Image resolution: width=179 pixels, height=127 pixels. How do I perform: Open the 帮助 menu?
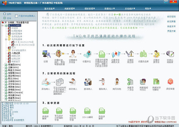(148, 9)
